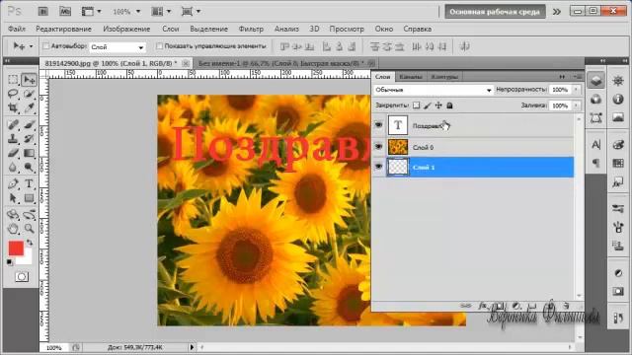Toggle visibility eye of Слой 1

point(378,167)
